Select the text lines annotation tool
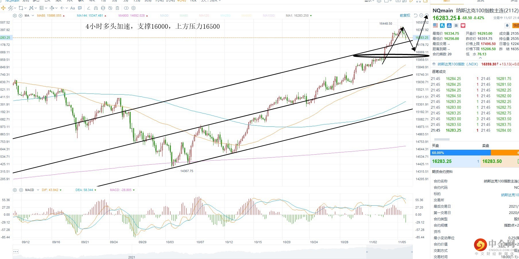The width and height of the screenshot is (519, 259). pos(41,8)
